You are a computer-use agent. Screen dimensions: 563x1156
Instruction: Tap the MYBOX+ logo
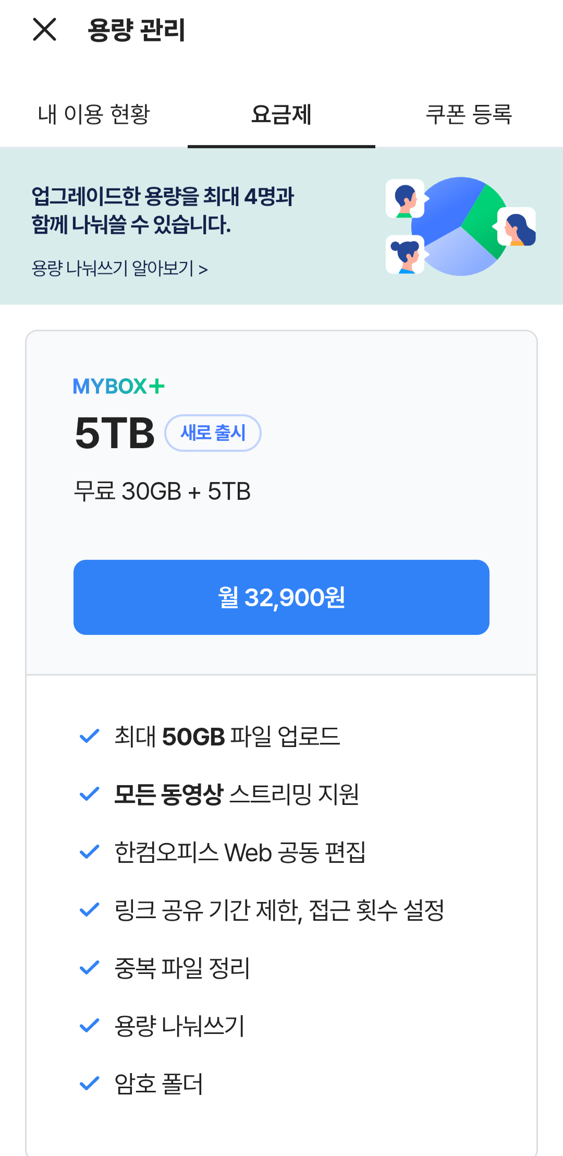click(119, 387)
